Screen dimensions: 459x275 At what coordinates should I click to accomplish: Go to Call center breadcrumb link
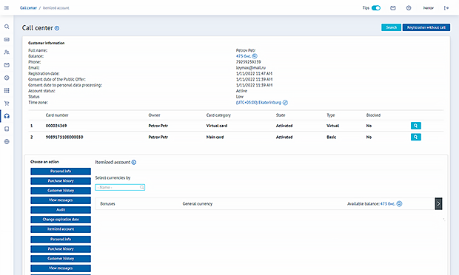tap(28, 8)
